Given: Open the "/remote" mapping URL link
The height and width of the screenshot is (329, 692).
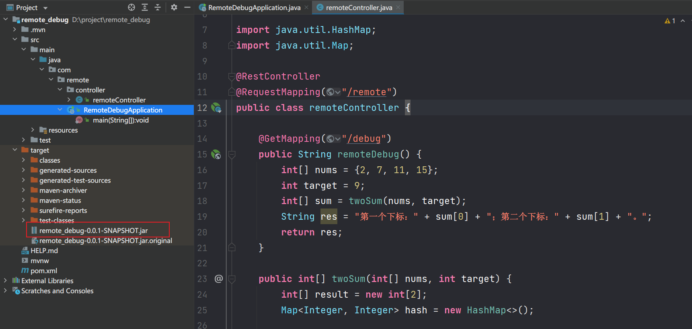Looking at the screenshot, I should point(367,92).
